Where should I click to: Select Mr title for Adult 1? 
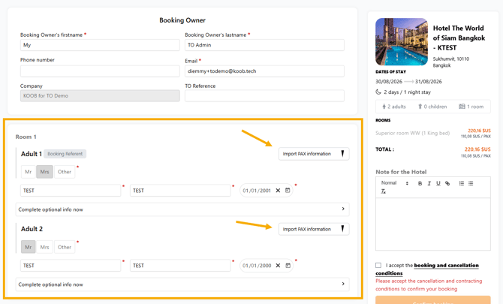tap(29, 172)
